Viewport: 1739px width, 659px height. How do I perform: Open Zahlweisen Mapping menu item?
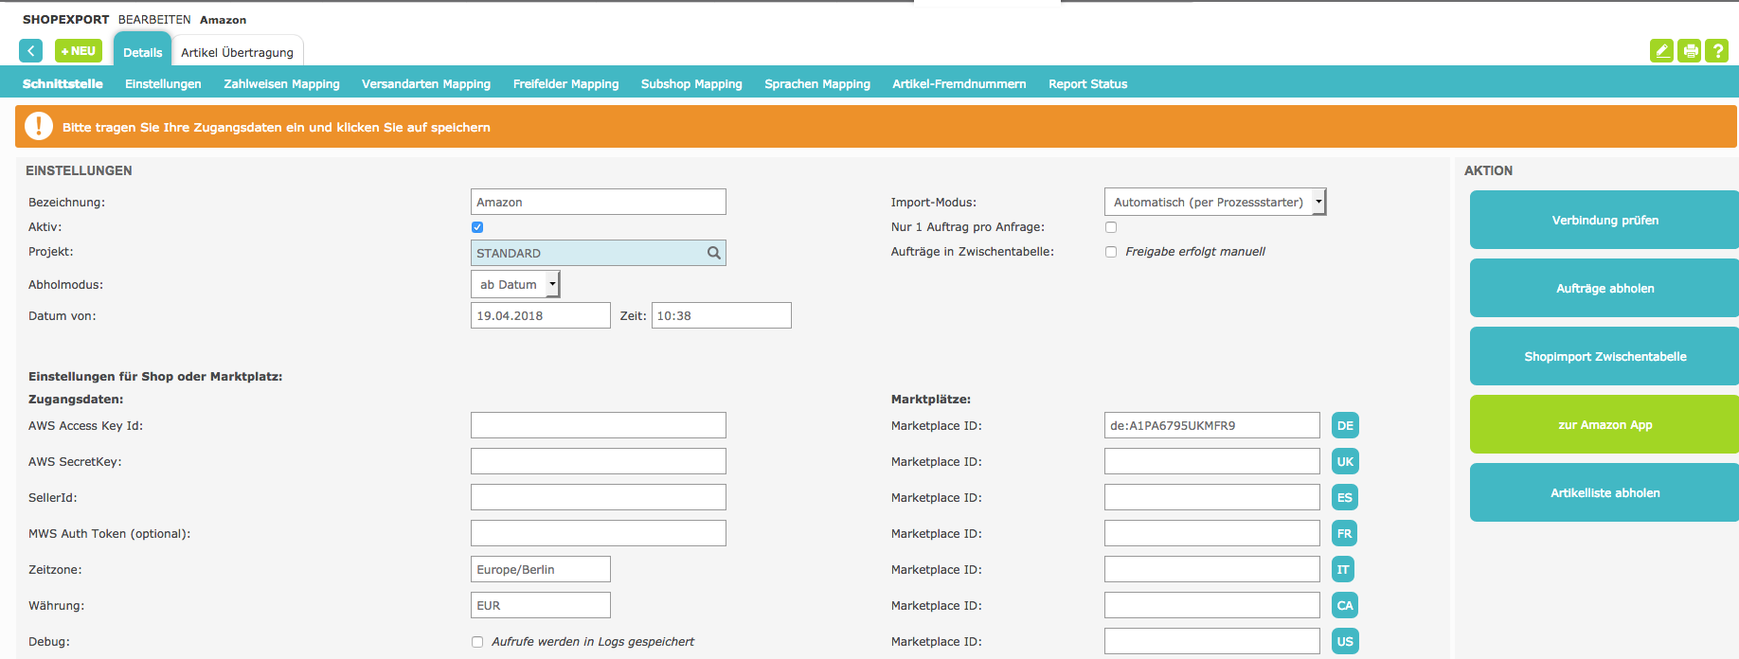point(281,84)
